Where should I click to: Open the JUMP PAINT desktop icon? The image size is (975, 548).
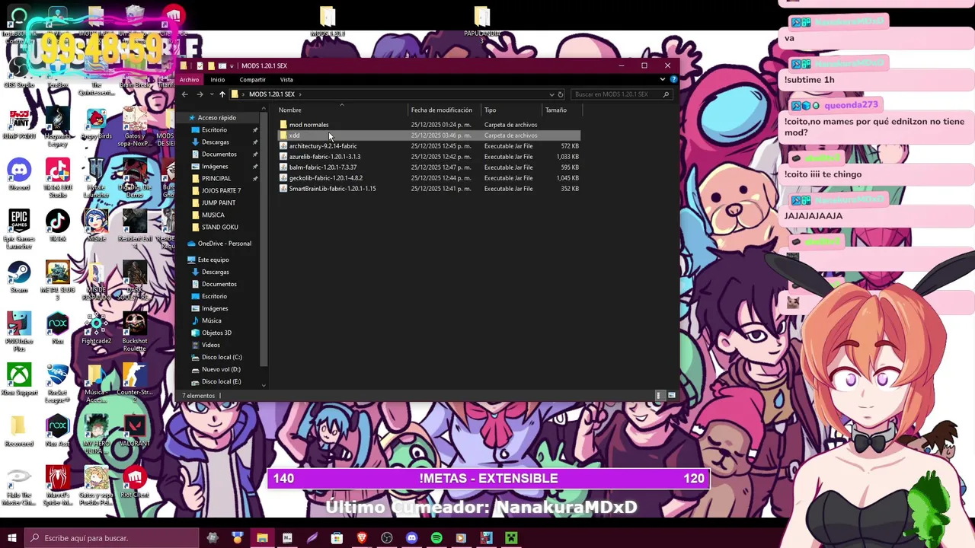tap(19, 123)
